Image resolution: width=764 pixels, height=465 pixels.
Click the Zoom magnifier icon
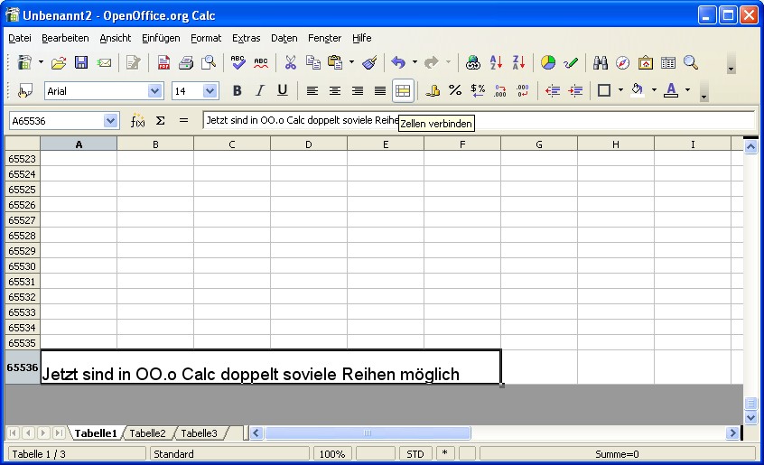(691, 63)
